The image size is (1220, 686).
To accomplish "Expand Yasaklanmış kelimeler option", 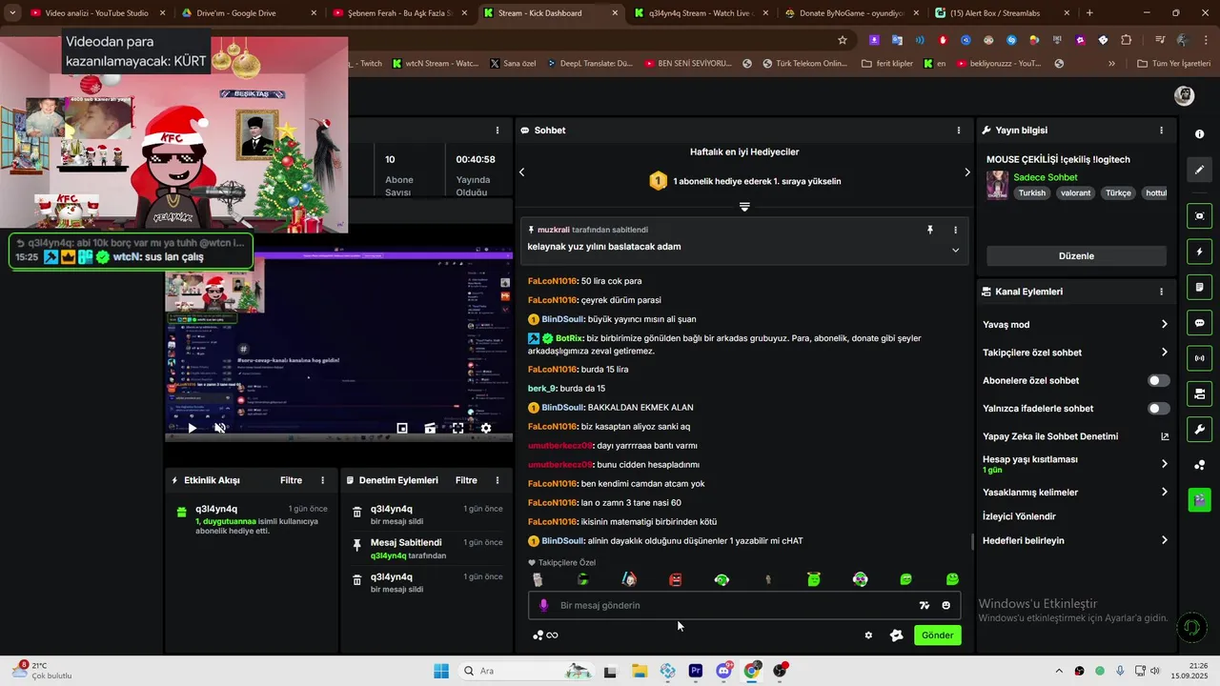I will click(x=1164, y=493).
